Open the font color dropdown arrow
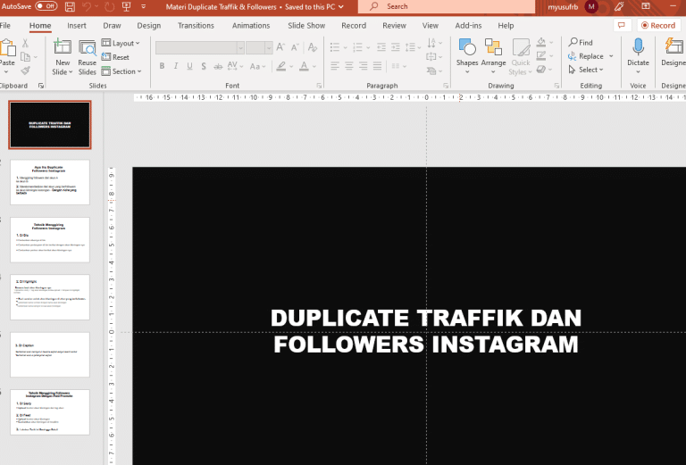Screen dimensions: 686x465 point(314,66)
